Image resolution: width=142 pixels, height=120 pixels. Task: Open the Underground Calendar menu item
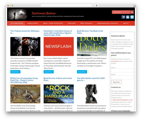click(x=107, y=23)
